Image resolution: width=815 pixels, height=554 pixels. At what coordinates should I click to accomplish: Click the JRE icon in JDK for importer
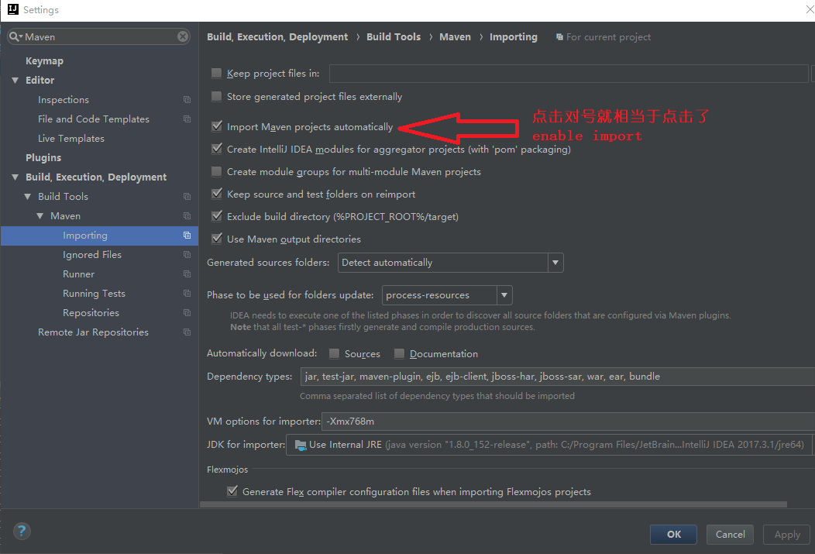301,444
